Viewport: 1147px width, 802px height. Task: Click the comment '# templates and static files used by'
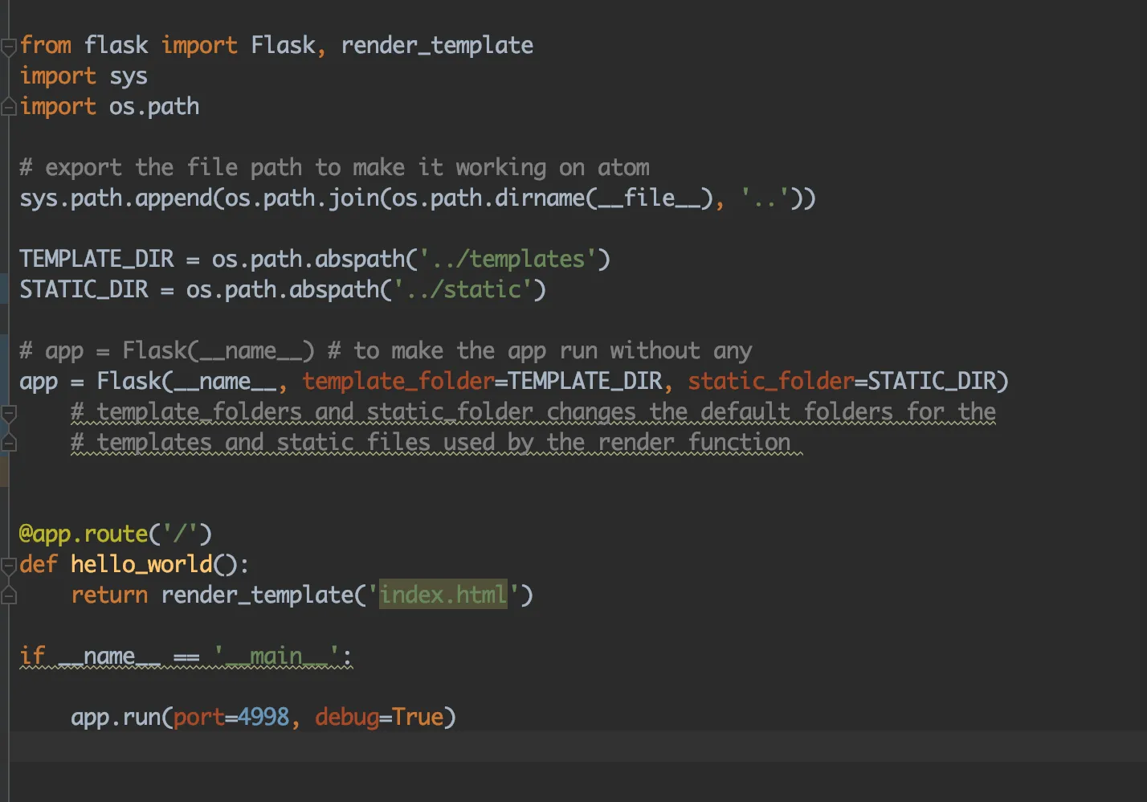pos(431,442)
